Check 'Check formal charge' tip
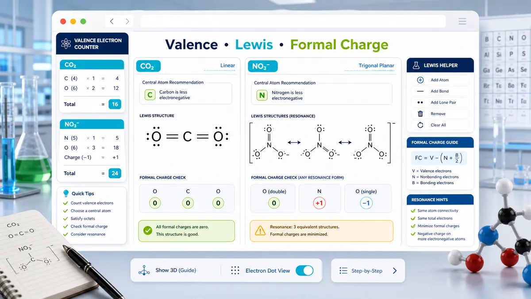The height and width of the screenshot is (299, 531). pos(65,226)
